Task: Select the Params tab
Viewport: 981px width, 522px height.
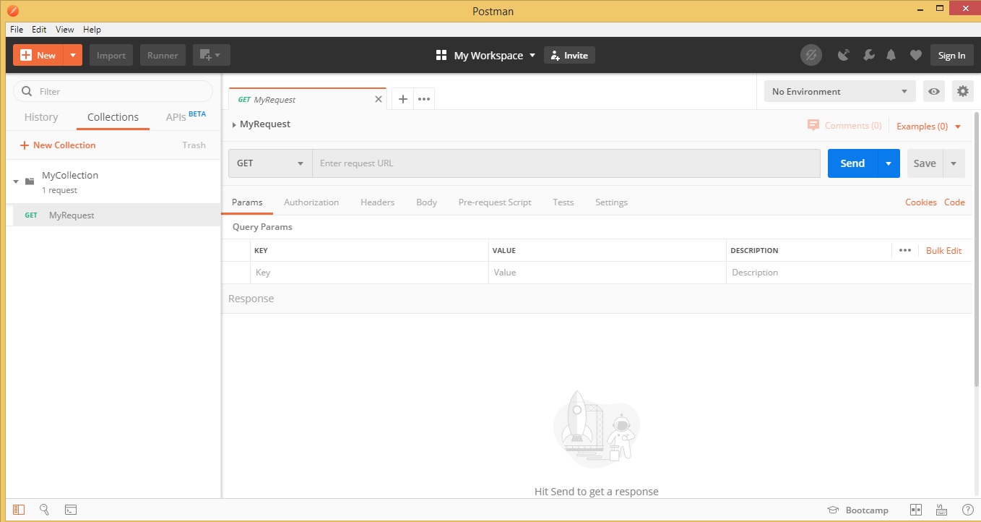Action: pyautogui.click(x=247, y=202)
